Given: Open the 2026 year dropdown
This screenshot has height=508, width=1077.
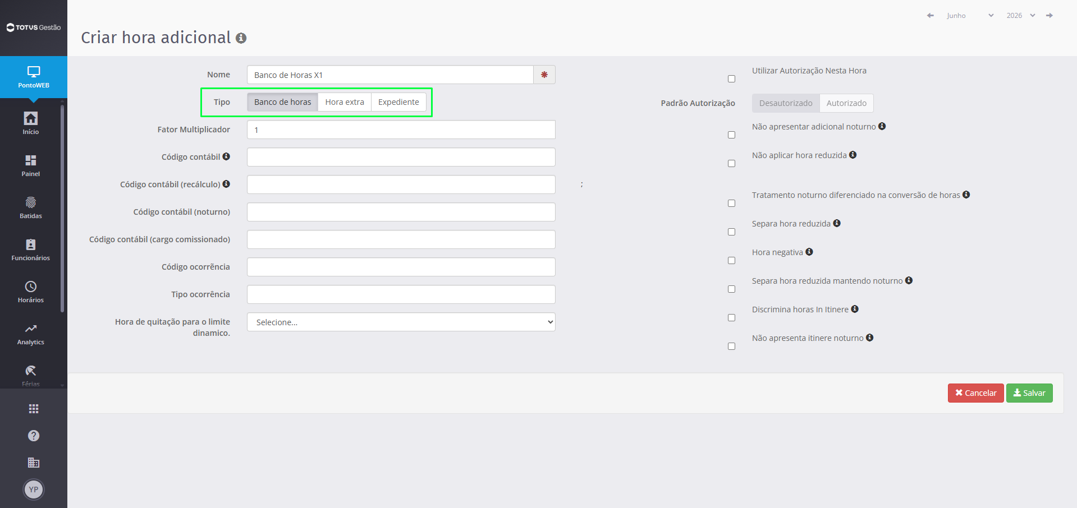Looking at the screenshot, I should pyautogui.click(x=1020, y=16).
